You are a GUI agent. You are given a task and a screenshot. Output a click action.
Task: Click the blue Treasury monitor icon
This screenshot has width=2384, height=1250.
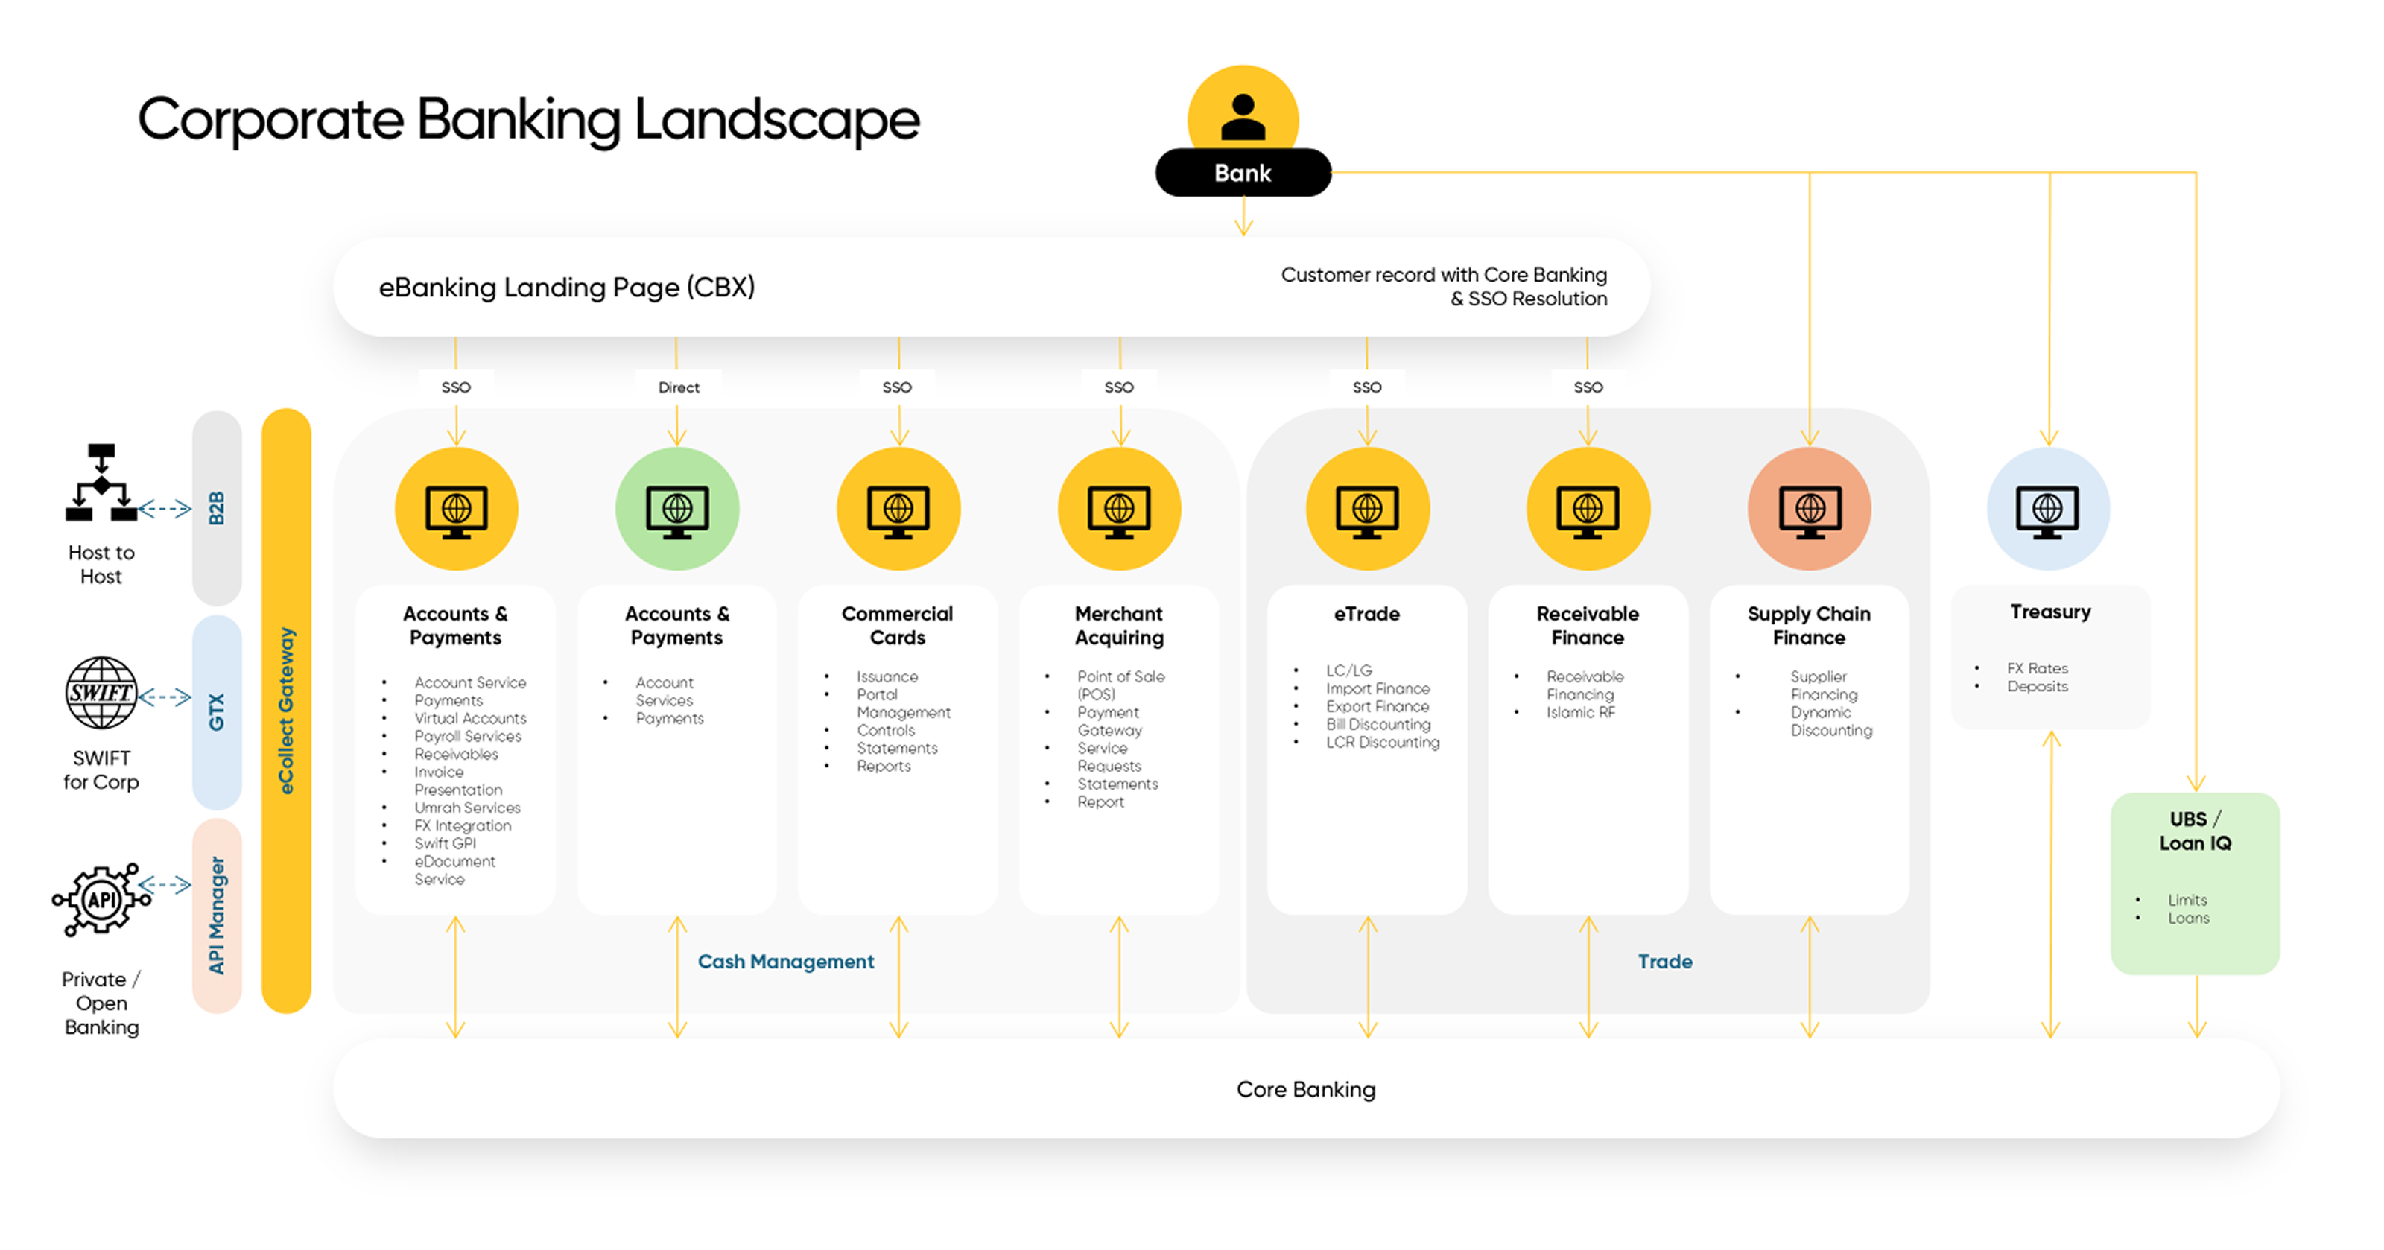point(2048,509)
